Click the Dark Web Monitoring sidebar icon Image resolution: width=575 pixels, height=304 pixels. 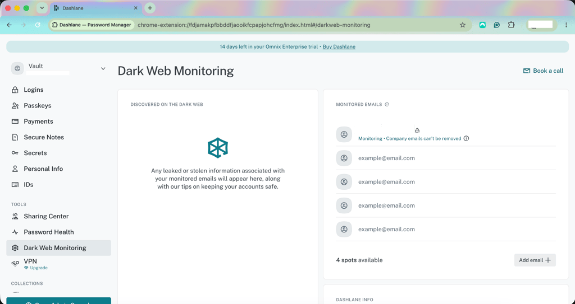(15, 247)
